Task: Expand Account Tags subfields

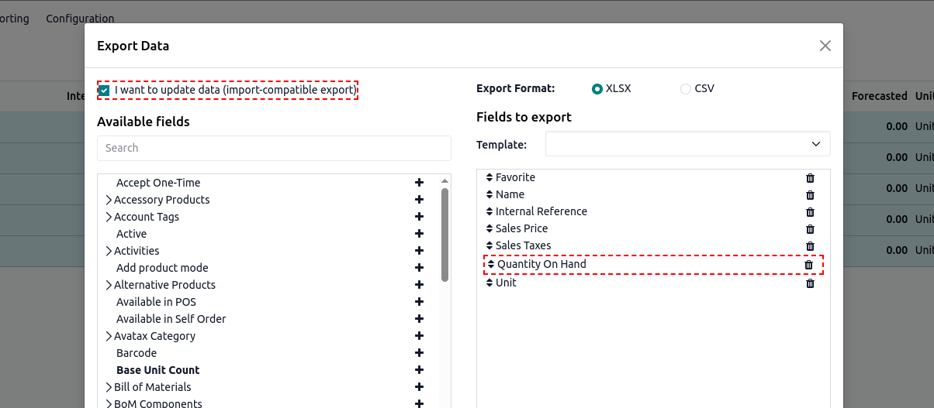Action: coord(109,217)
